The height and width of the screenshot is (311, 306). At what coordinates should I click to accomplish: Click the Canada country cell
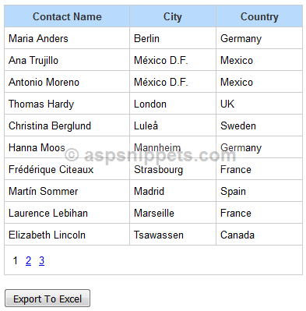coord(259,235)
